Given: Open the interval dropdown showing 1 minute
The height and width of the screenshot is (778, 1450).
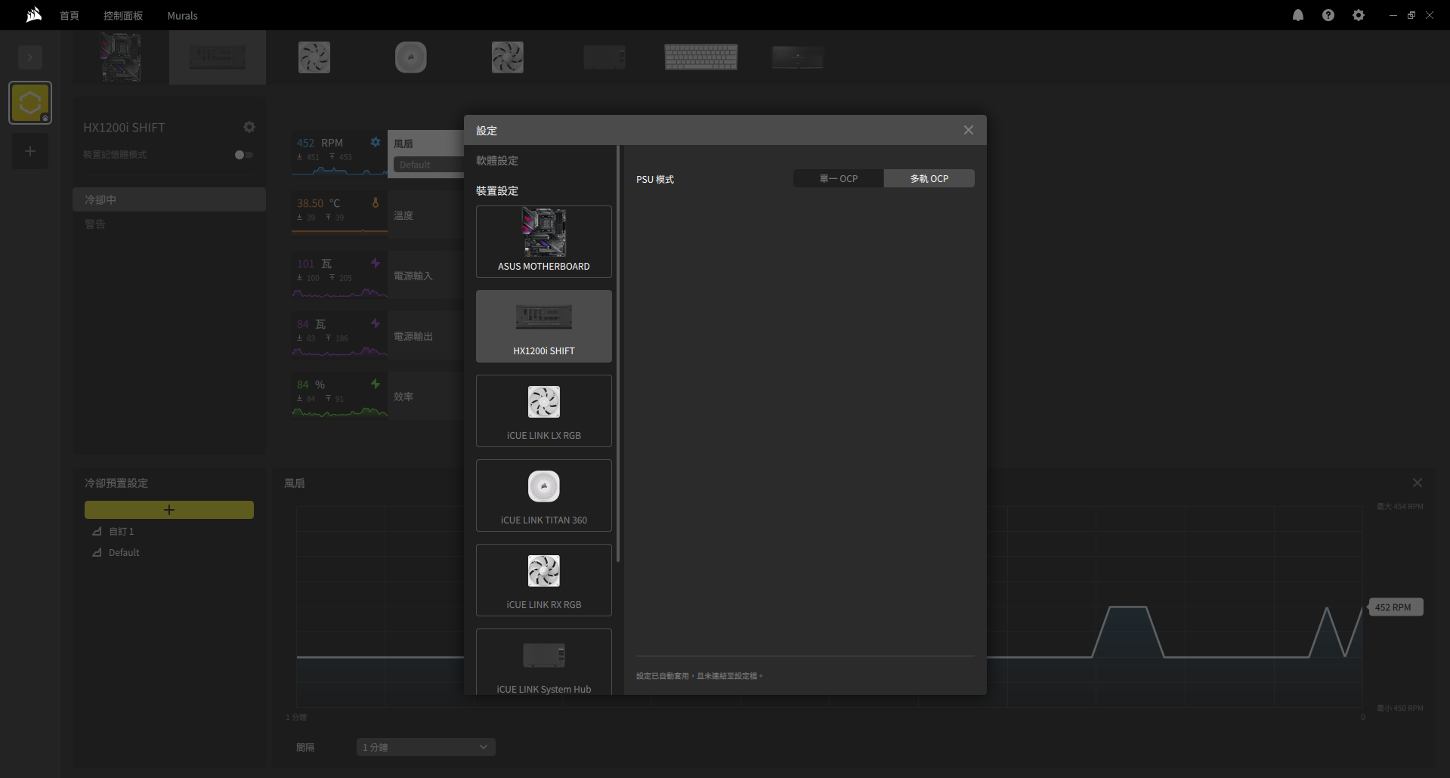Looking at the screenshot, I should (425, 747).
